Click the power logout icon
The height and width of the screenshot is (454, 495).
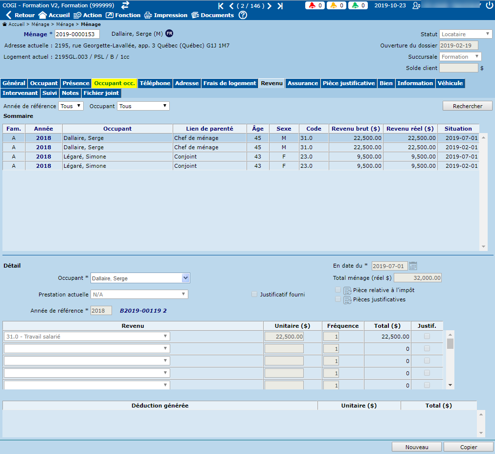point(489,5)
